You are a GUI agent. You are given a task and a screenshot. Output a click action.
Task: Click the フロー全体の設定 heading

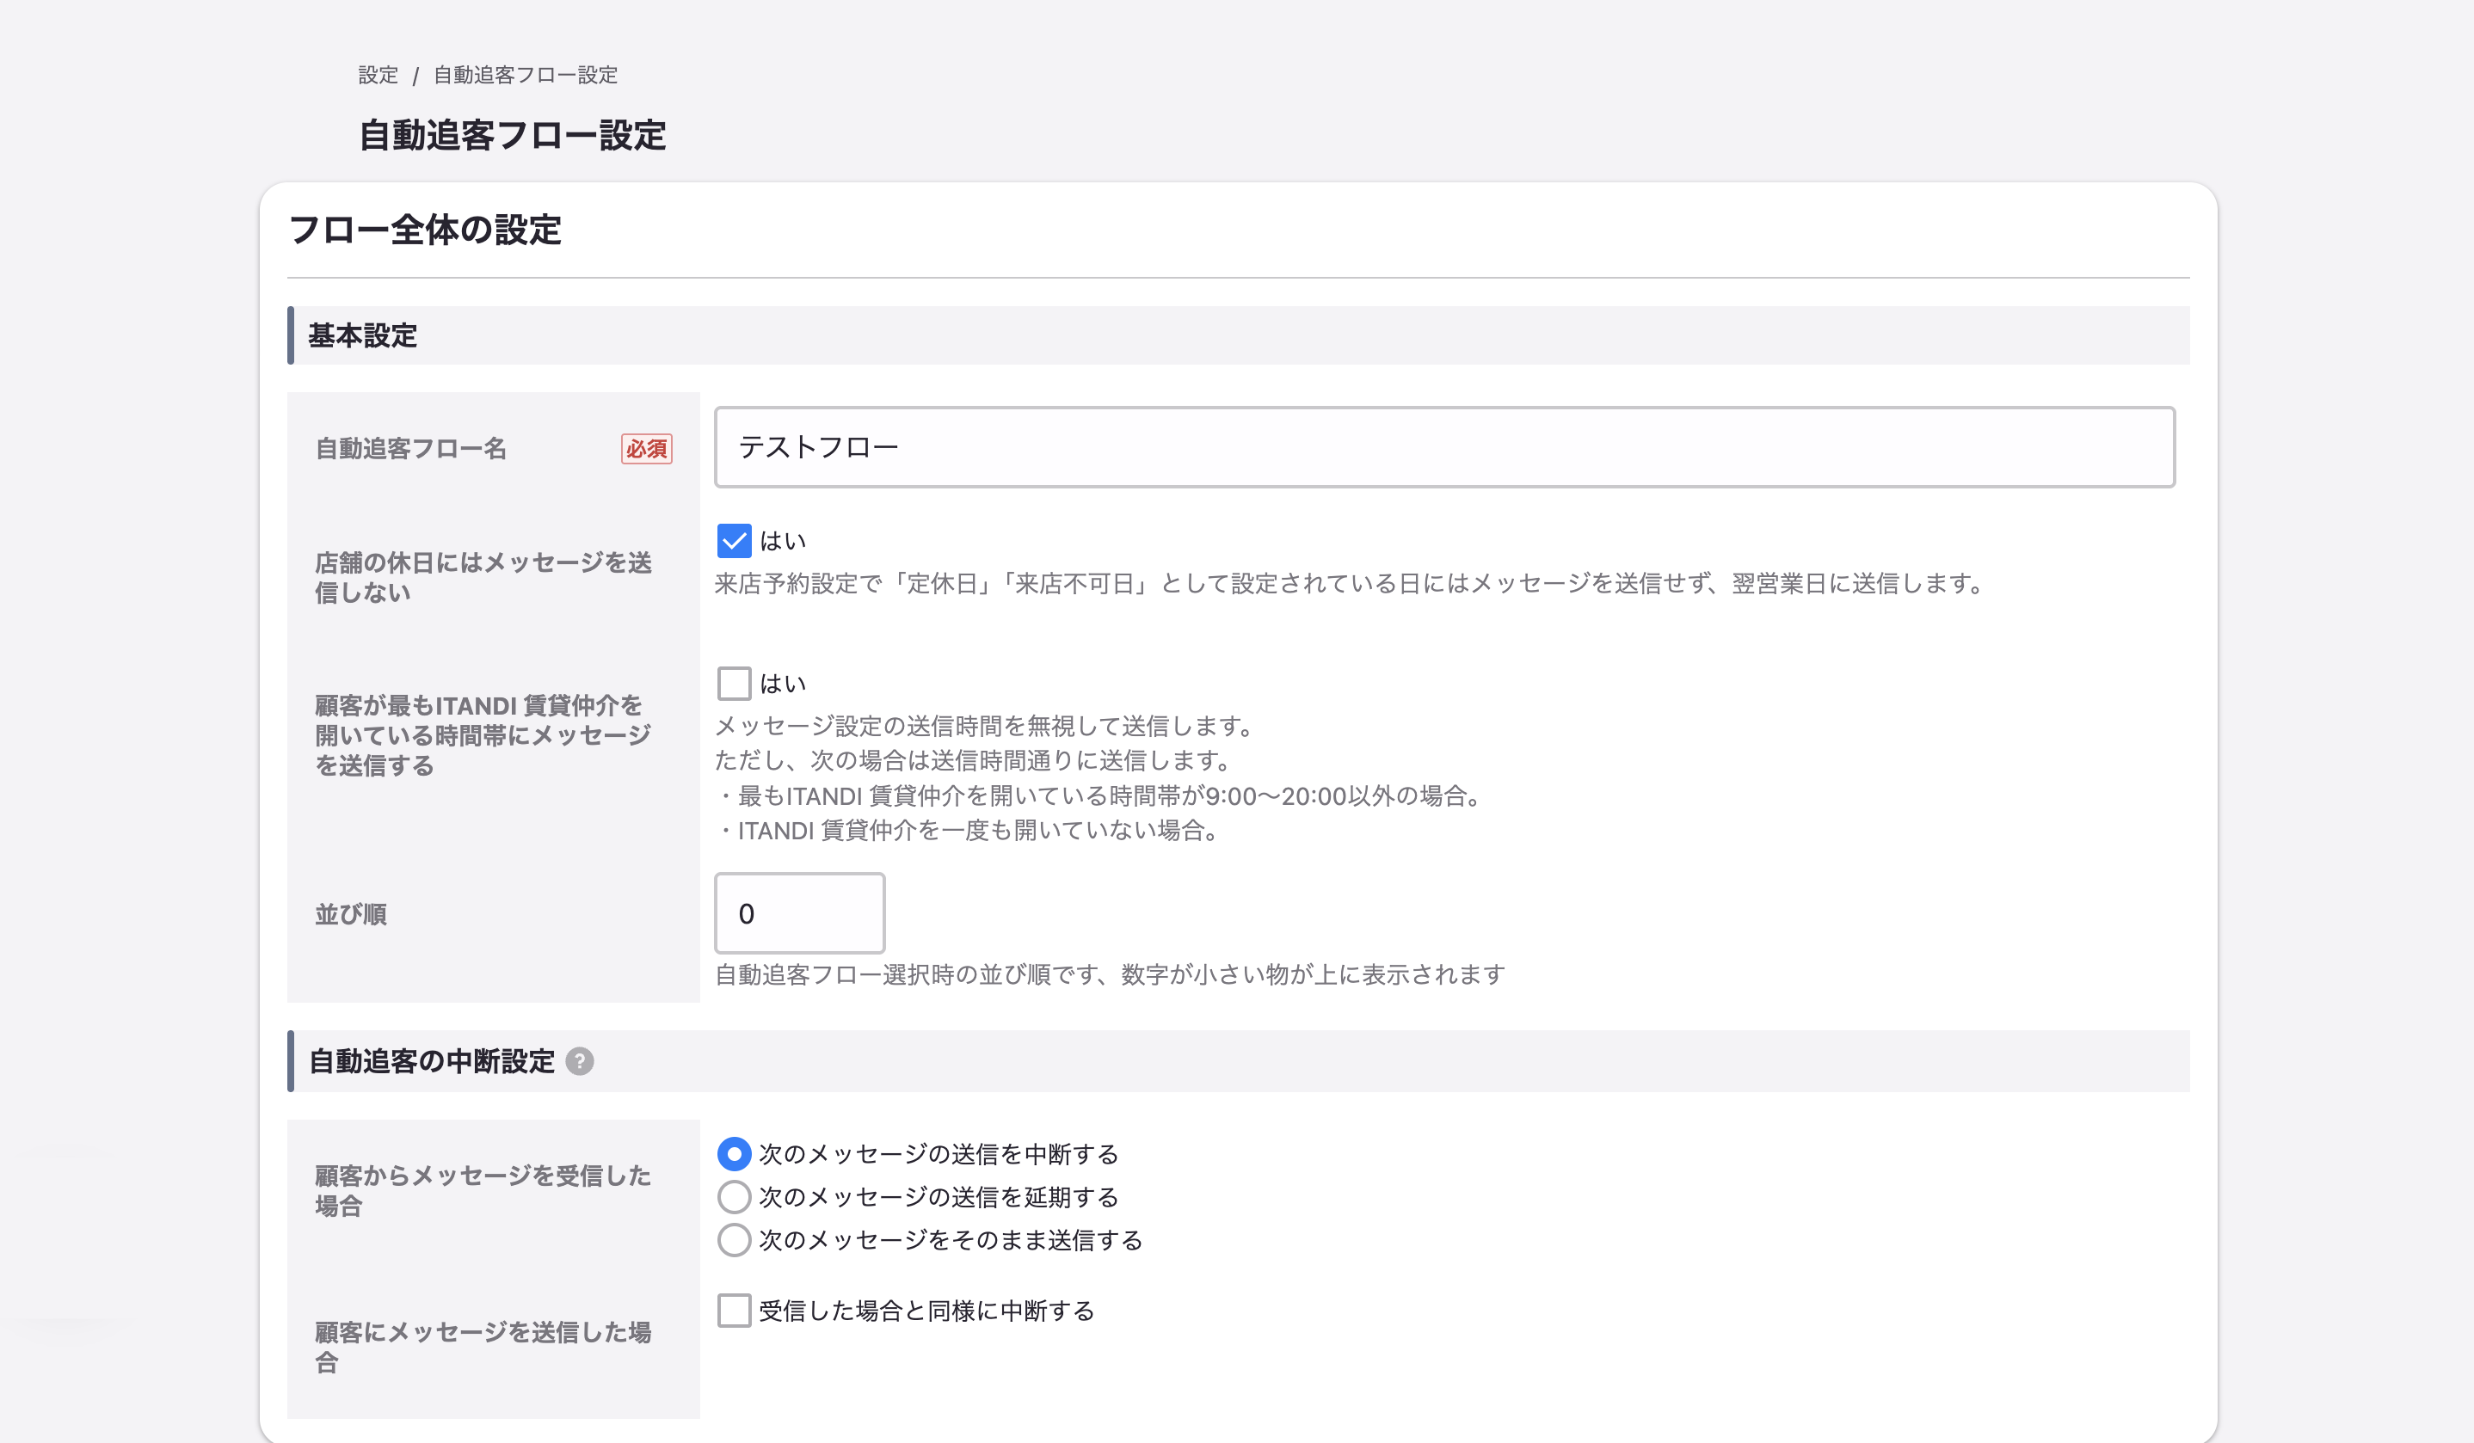coord(425,230)
